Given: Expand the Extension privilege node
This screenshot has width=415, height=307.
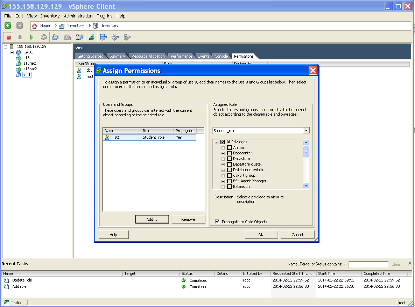Looking at the screenshot, I should [223, 187].
